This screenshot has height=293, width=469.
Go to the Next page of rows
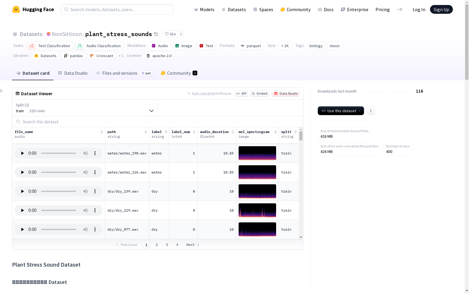point(193,245)
